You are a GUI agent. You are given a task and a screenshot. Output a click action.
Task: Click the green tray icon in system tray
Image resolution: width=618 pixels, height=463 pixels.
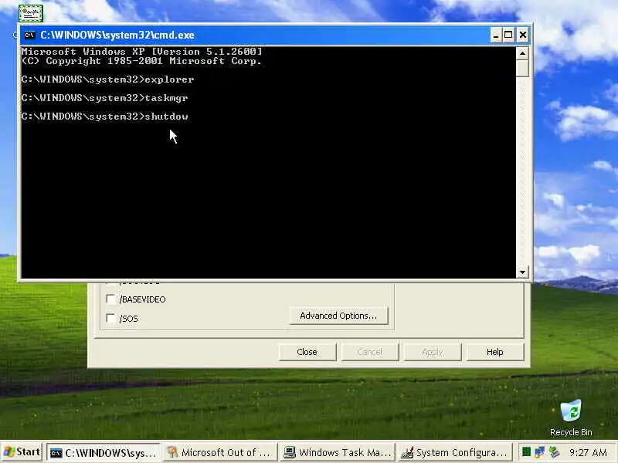526,451
